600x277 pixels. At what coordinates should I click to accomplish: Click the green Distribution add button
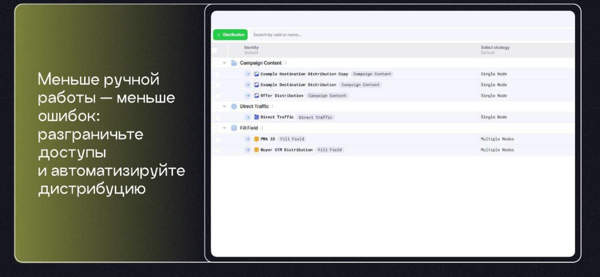(230, 34)
